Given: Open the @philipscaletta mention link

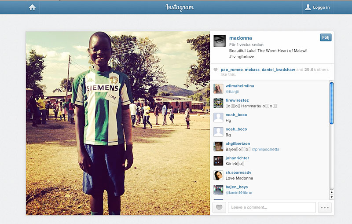Looking at the screenshot, I should 265,149.
